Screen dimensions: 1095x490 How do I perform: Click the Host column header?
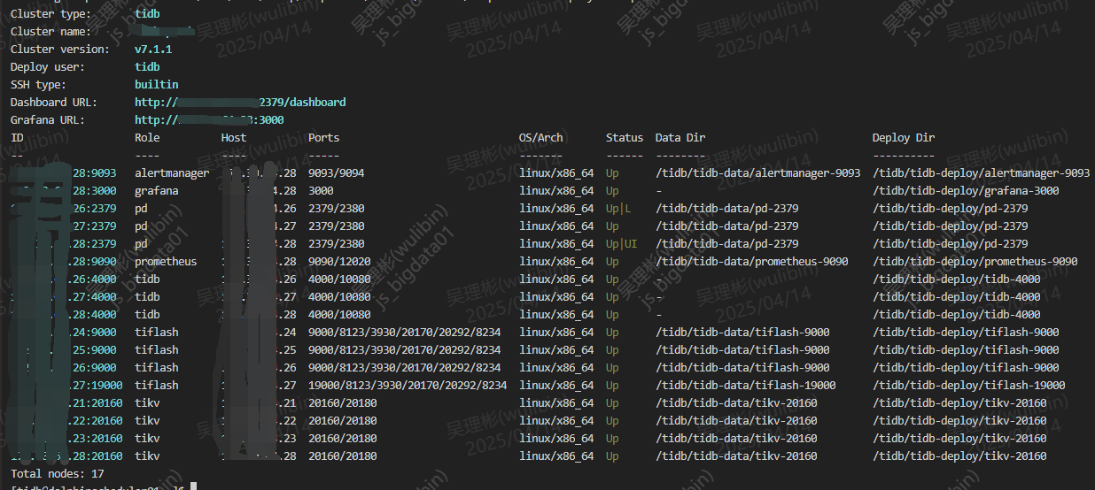[234, 138]
